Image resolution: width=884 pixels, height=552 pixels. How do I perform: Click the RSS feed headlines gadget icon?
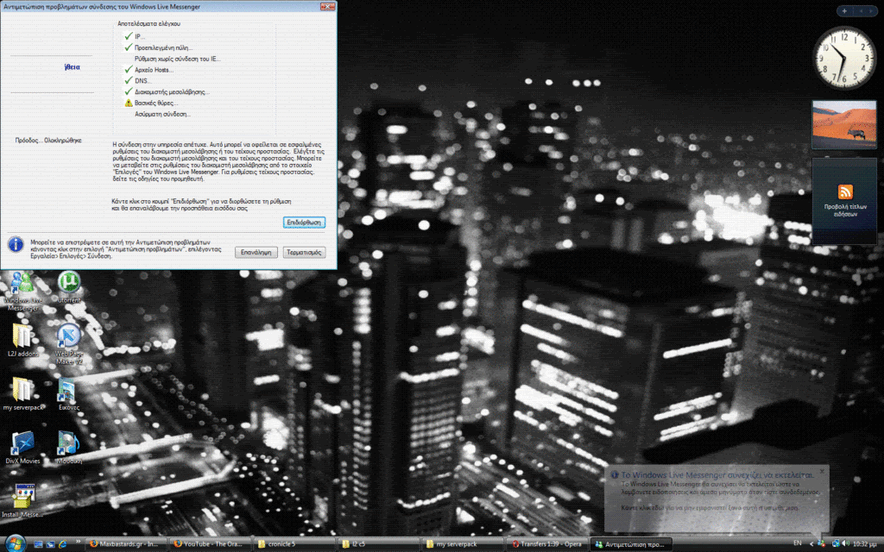click(845, 192)
